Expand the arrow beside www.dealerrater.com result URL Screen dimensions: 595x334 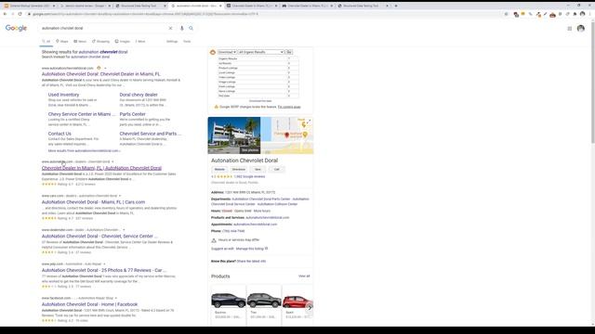[124, 230]
